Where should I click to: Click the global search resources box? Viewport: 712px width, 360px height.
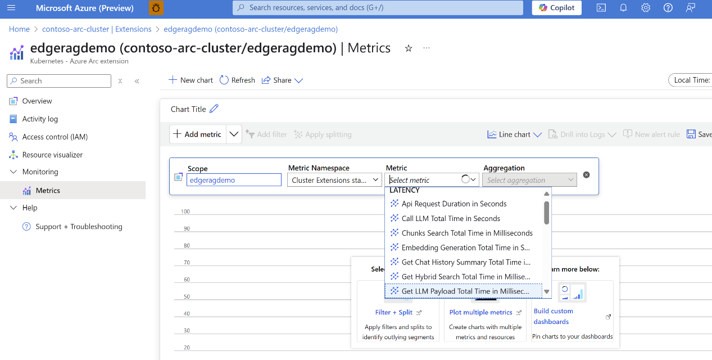coord(378,8)
